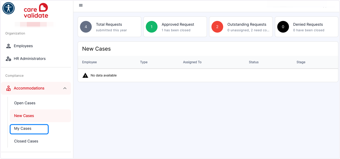Screen dimensions: 340x159
Task: Click '1 has been closed' subtitle
Action: (176, 30)
